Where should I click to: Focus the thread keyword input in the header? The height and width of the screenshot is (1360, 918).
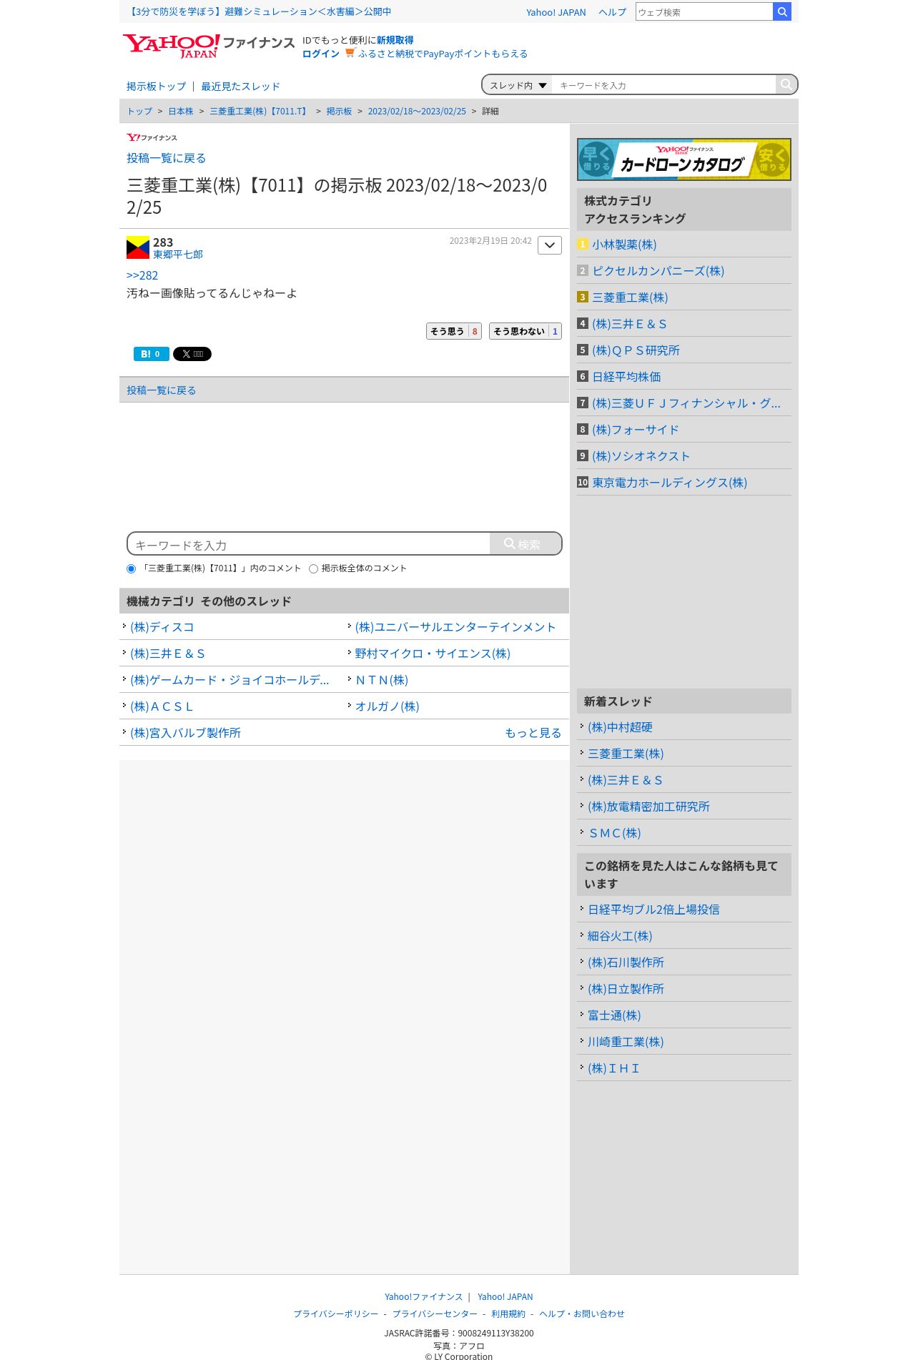click(x=664, y=85)
